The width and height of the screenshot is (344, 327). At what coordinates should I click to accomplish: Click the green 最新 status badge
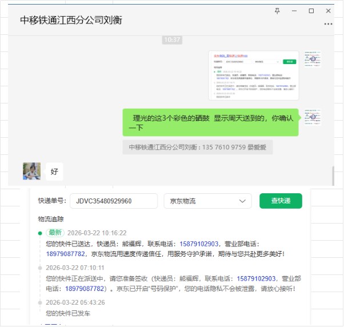pyautogui.click(x=55, y=233)
